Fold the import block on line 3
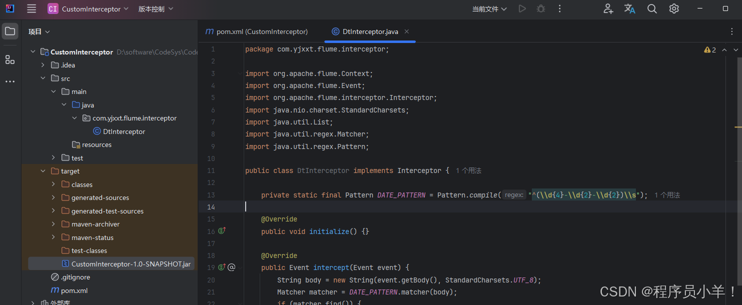Screen dimensions: 742x305 [240, 73]
